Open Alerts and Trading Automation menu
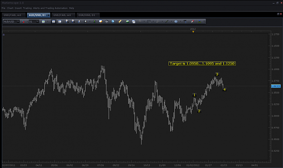The image size is (283, 168). coord(50,8)
